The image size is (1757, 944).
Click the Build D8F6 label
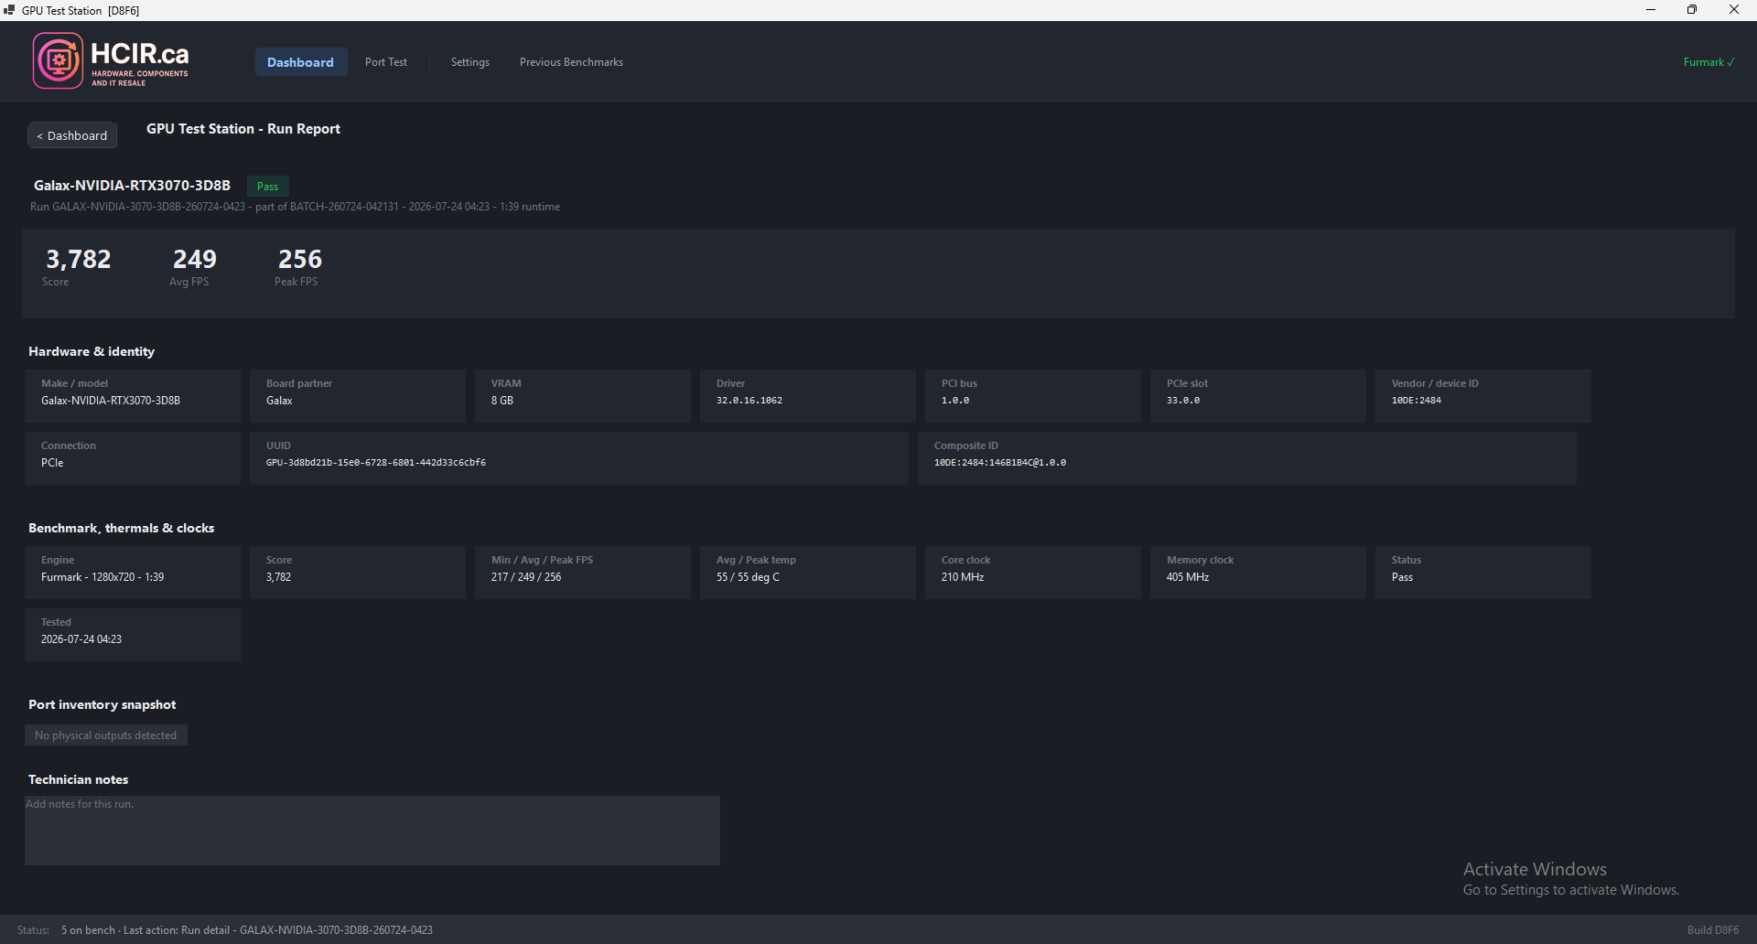pos(1713,930)
